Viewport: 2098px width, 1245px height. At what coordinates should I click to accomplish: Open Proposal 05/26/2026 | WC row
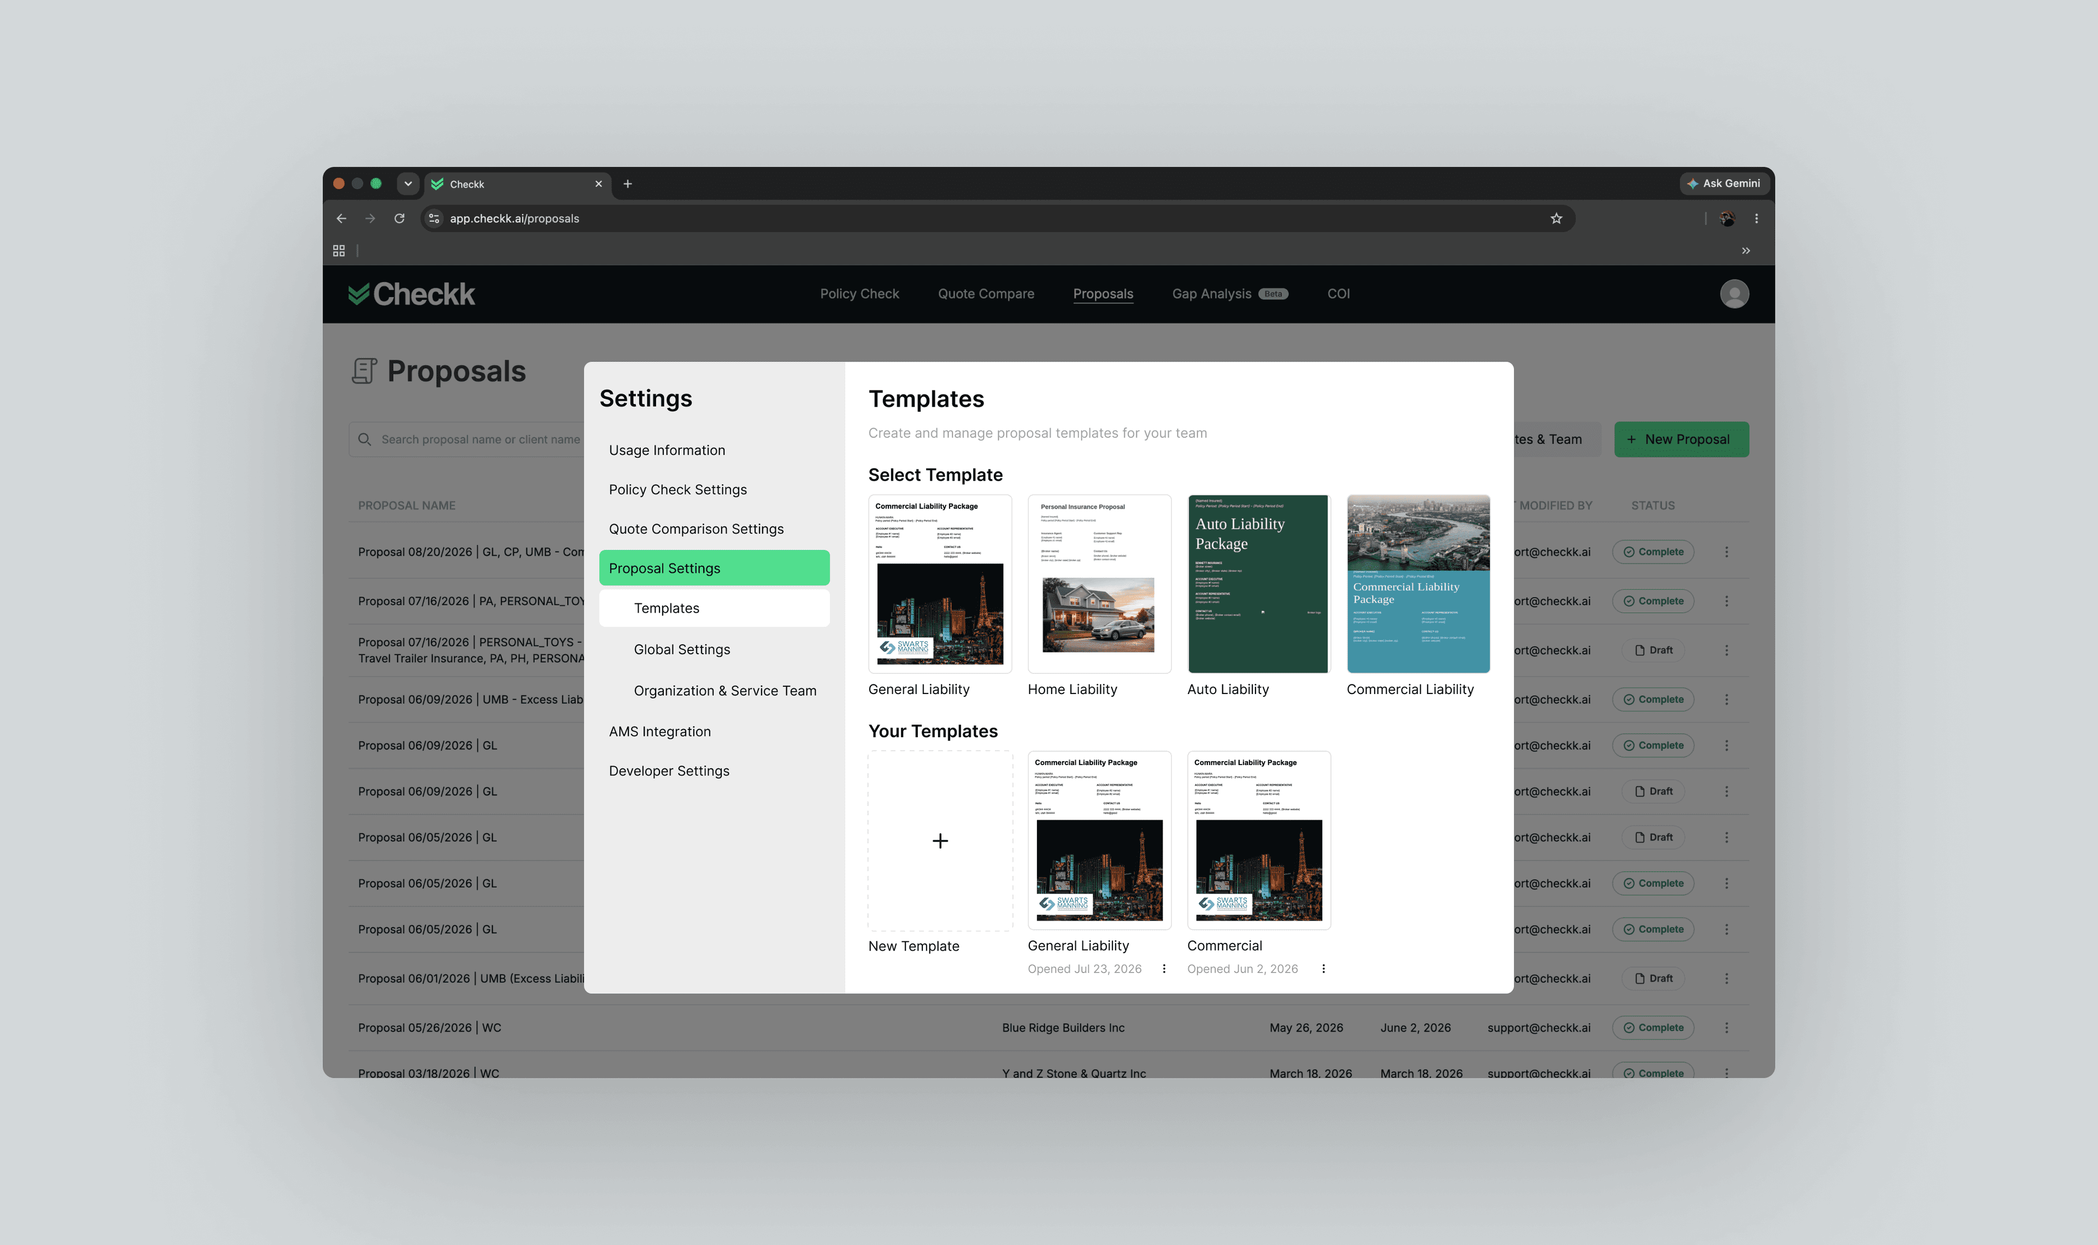[1048, 1028]
